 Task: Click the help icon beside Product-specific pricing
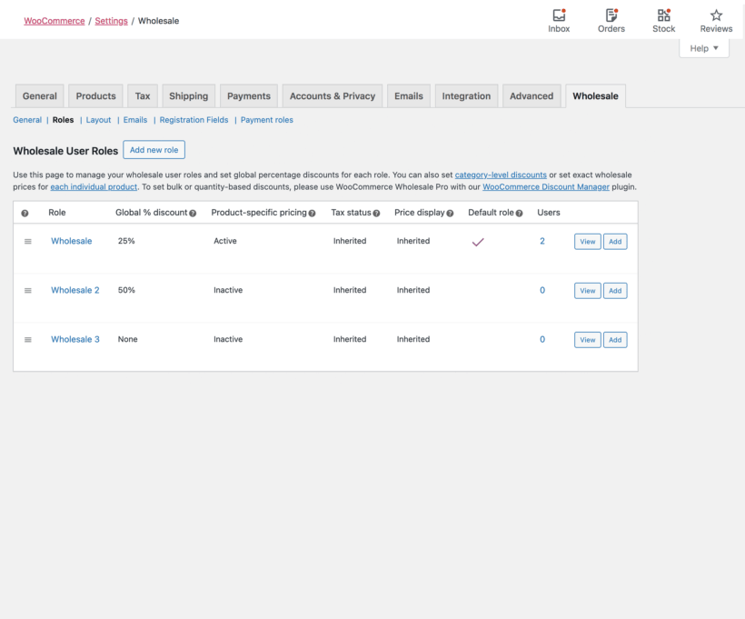tap(311, 213)
